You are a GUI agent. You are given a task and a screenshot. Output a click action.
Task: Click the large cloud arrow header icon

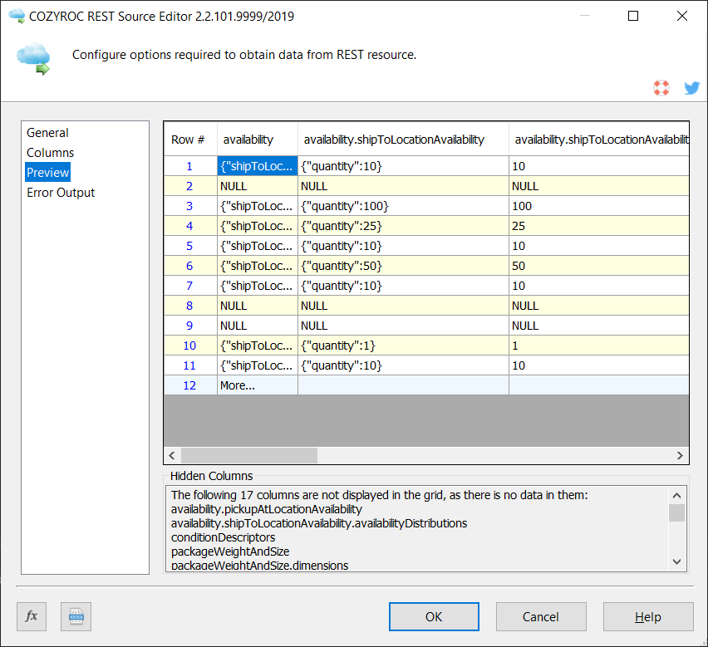pos(33,59)
